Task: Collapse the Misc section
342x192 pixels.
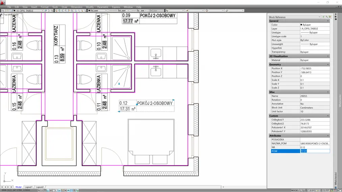Action: 328,92
